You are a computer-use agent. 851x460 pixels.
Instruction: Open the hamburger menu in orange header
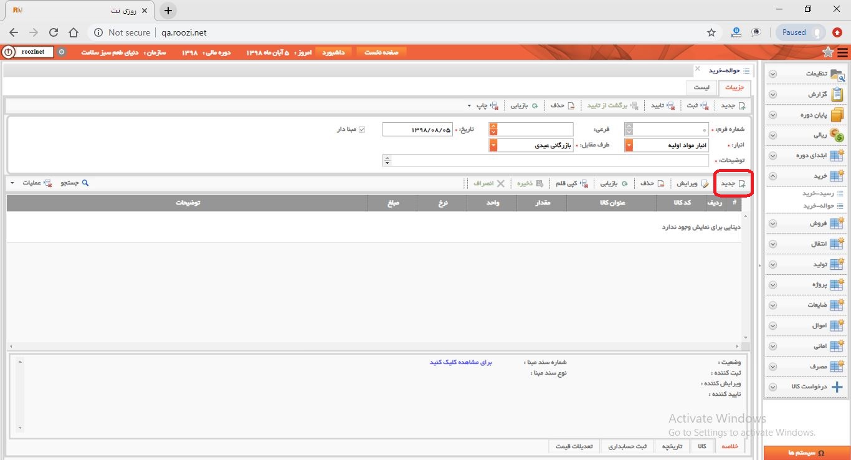(x=843, y=52)
